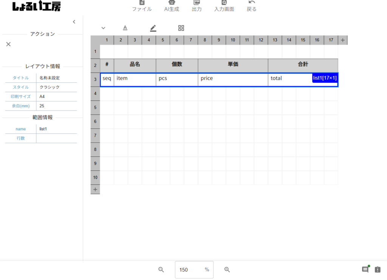Open the chat message icon
Viewport: 387px width, 280px height.
pos(365,269)
